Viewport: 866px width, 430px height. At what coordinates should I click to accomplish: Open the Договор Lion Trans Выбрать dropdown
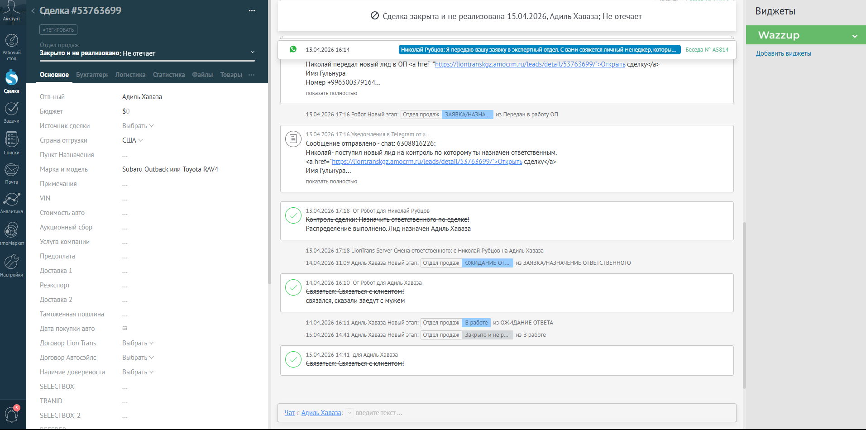point(138,343)
